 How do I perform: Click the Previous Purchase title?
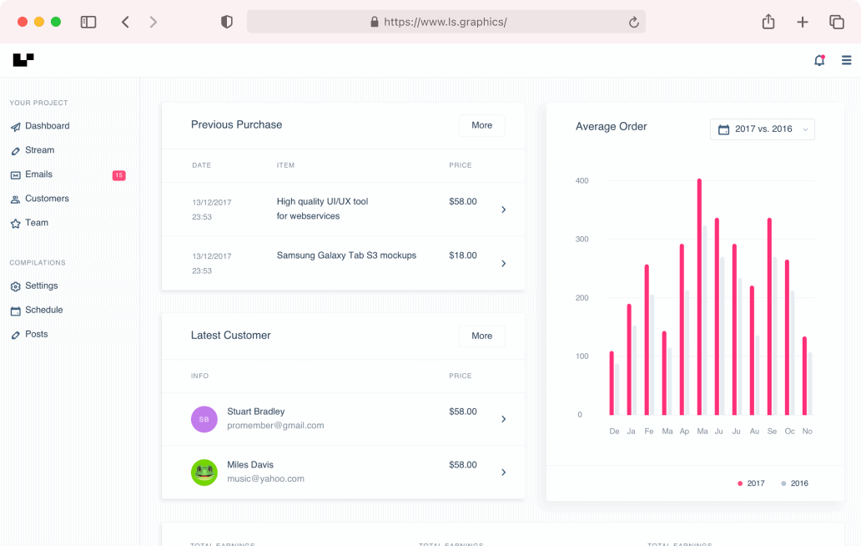pos(237,124)
